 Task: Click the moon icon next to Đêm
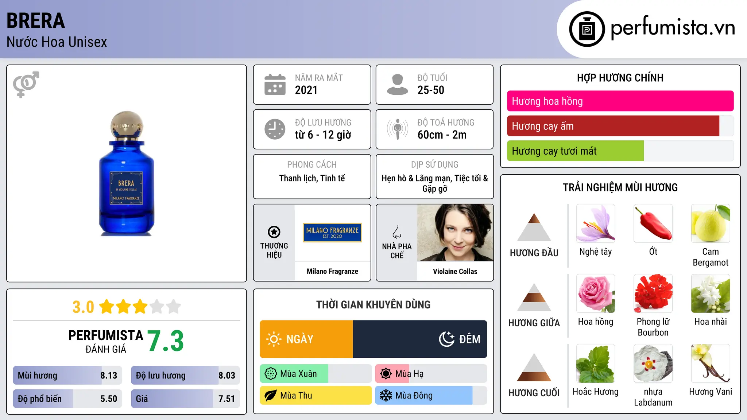coord(447,339)
